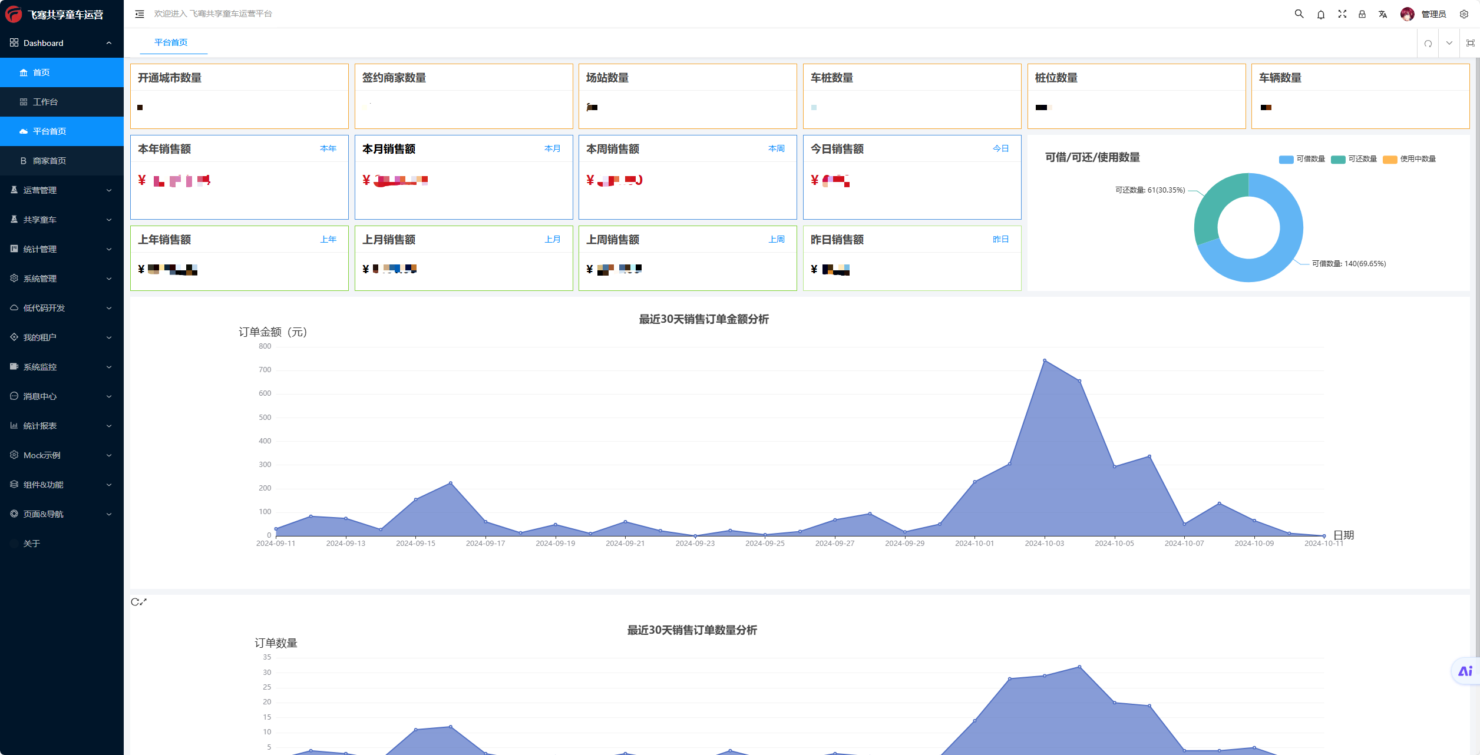
Task: Click the 运营管理 sidebar icon
Action: (x=14, y=190)
